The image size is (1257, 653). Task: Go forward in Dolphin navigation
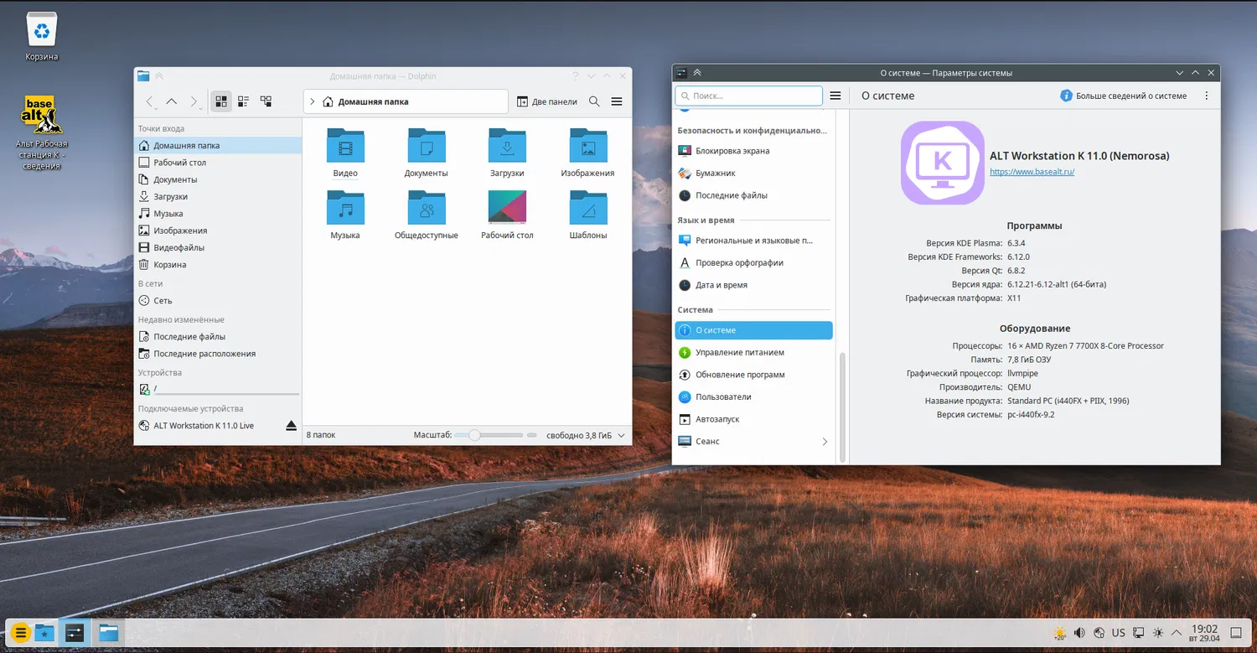[194, 101]
